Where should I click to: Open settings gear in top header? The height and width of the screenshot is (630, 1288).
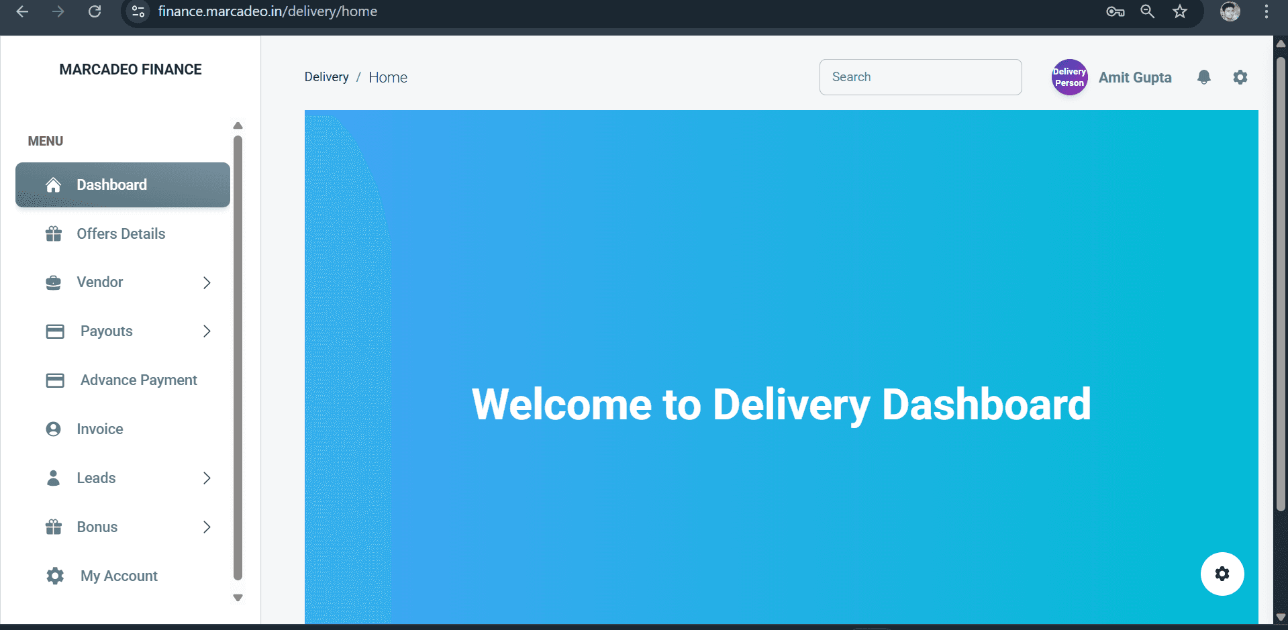[x=1240, y=77]
